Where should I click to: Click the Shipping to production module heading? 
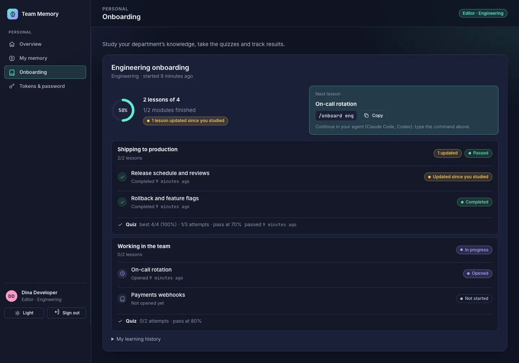click(x=147, y=149)
